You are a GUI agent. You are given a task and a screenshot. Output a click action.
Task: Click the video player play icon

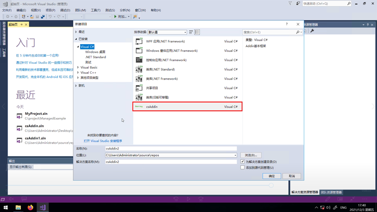tap(188, 199)
